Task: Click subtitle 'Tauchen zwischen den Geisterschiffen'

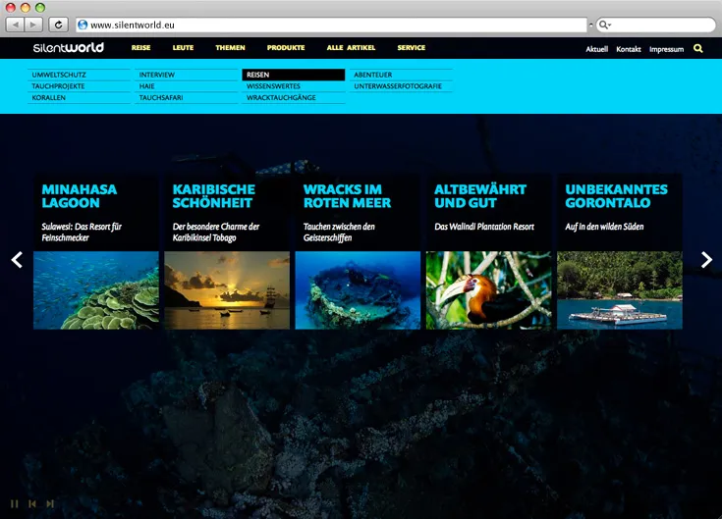Action: 339,233
